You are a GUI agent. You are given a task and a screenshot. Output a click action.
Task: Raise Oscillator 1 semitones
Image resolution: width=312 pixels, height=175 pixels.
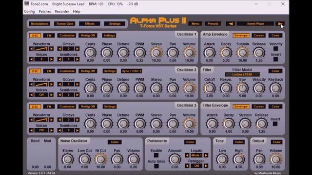77,59
